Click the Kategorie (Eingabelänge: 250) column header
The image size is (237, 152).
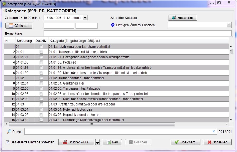pyautogui.click(x=138, y=41)
